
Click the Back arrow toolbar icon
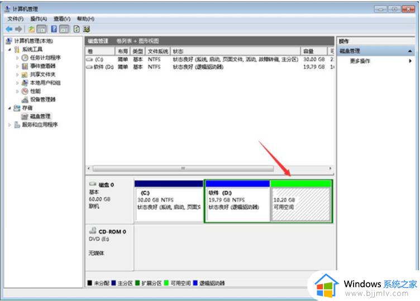pyautogui.click(x=9, y=29)
